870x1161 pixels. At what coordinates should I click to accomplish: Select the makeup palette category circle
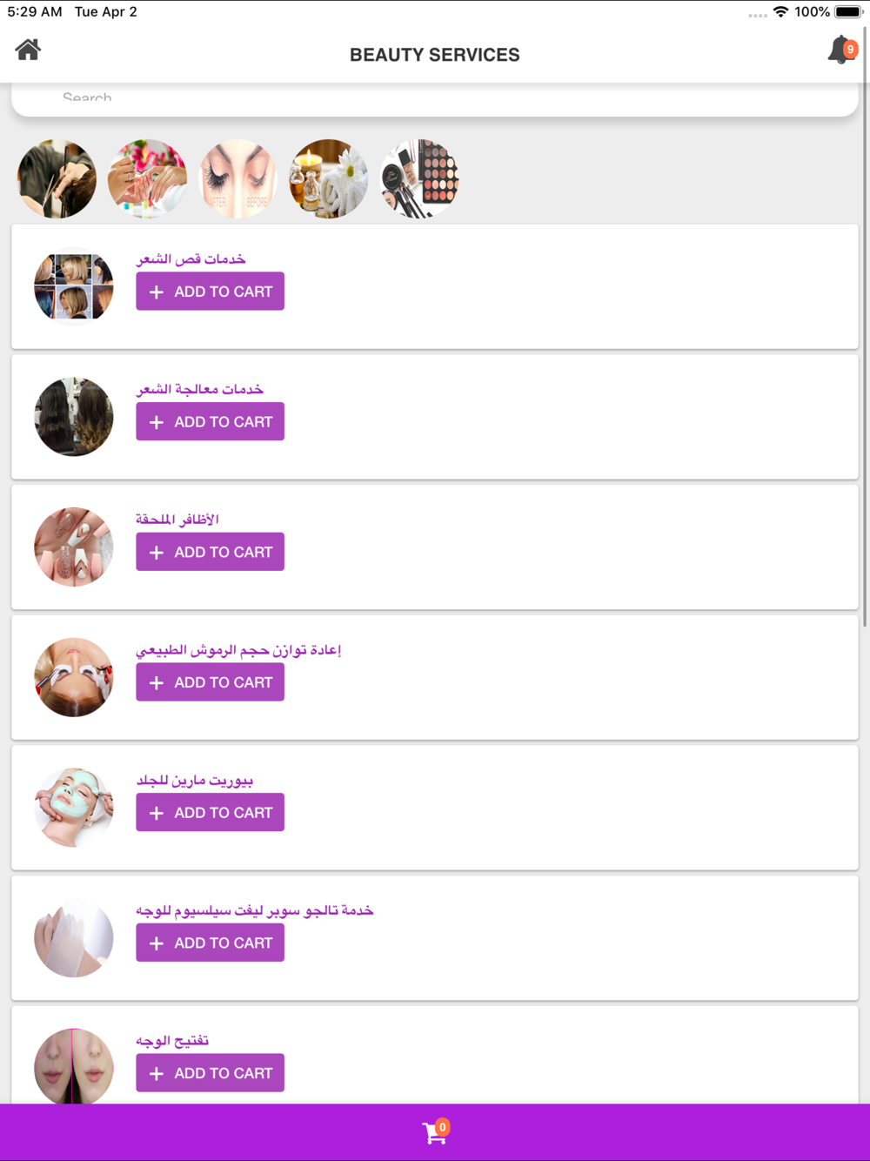(418, 178)
